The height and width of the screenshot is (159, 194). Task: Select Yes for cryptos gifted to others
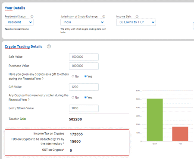click(x=85, y=76)
